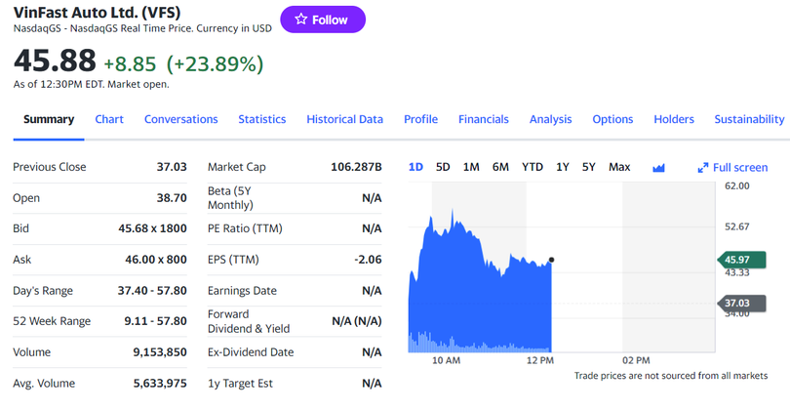The image size is (790, 410).
Task: Open the Statistics tab
Action: click(x=261, y=119)
